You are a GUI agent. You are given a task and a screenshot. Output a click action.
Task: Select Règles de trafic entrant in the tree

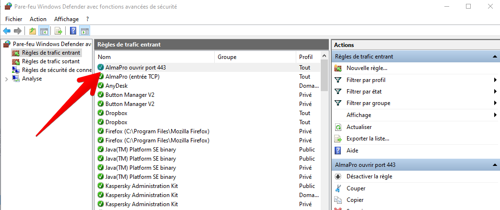pos(51,52)
